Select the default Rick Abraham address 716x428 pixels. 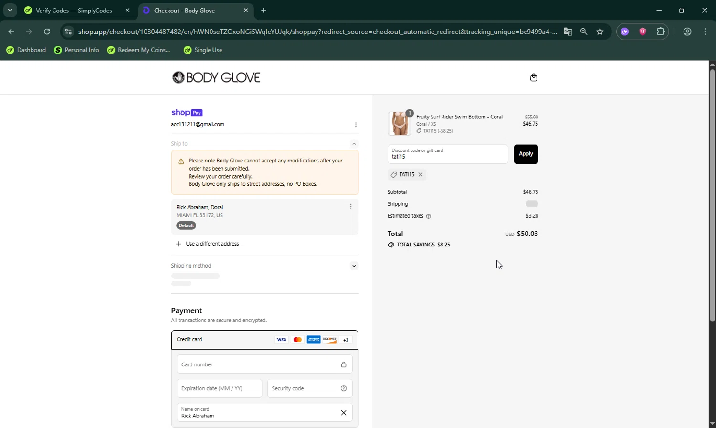(x=264, y=216)
